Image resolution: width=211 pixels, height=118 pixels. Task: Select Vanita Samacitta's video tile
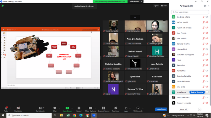pyautogui.click(x=113, y=26)
